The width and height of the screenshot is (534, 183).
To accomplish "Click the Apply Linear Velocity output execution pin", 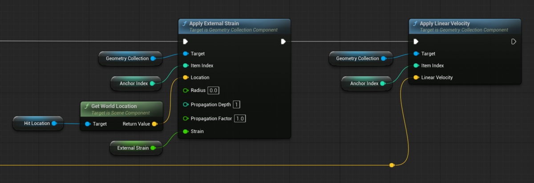I will pyautogui.click(x=514, y=42).
